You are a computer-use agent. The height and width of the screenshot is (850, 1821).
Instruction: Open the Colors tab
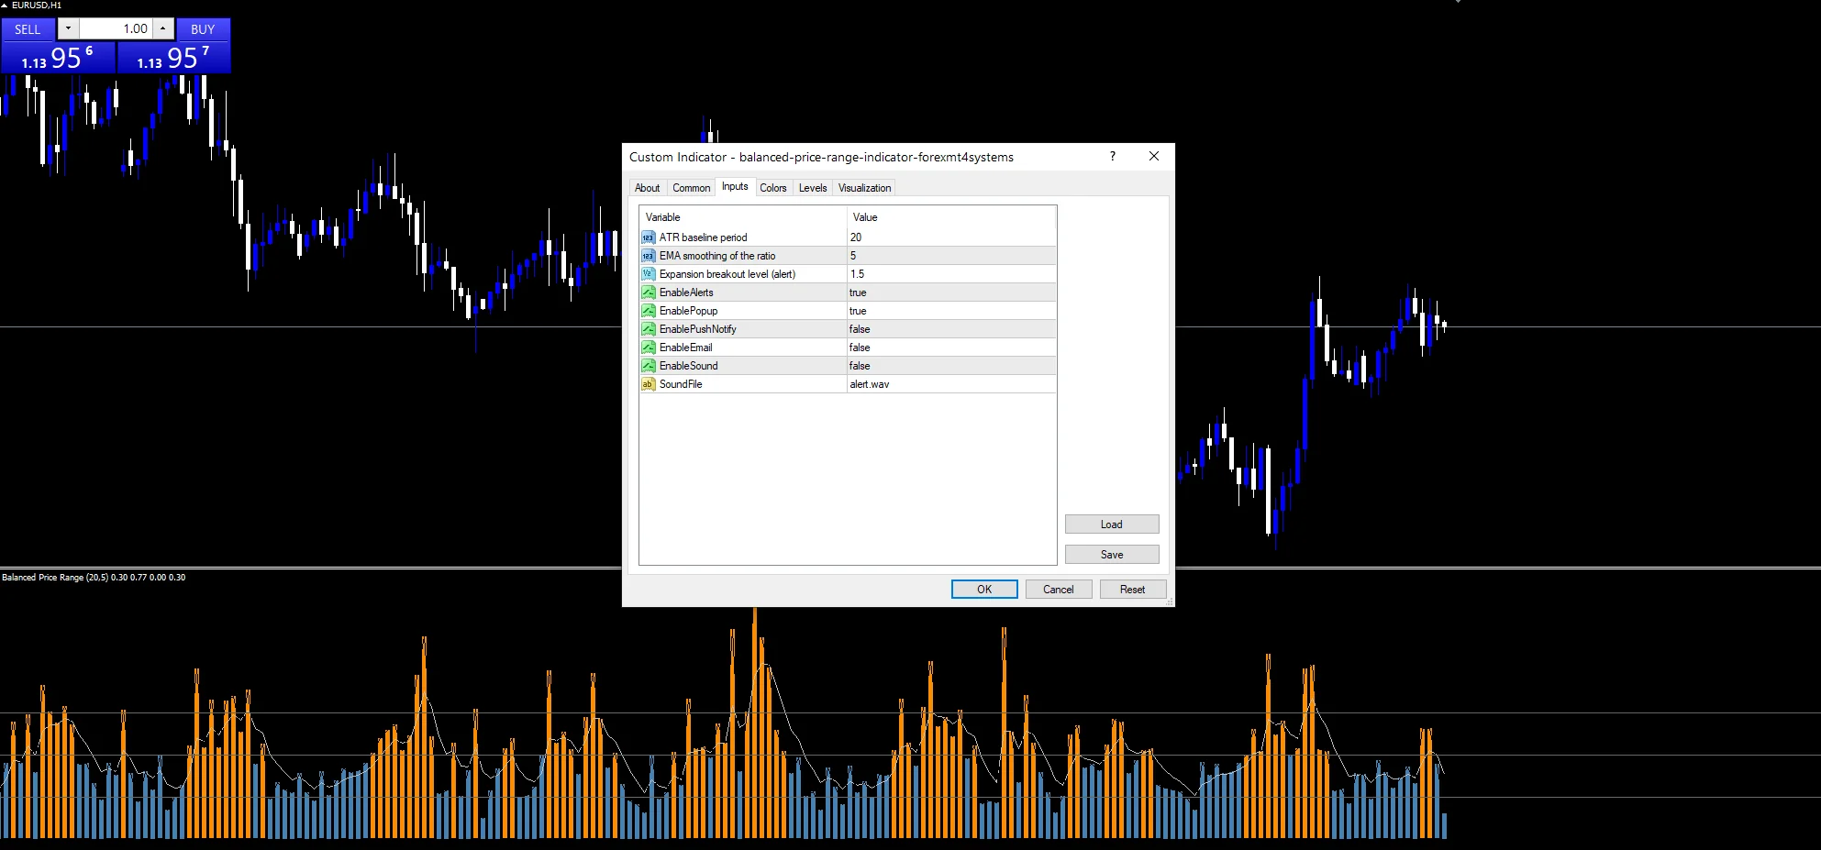point(773,188)
